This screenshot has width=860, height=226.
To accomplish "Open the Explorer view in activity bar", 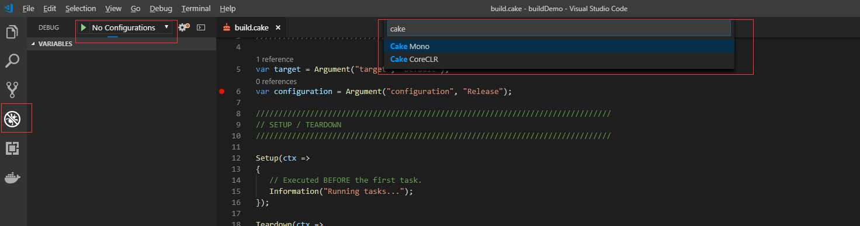I will 12,32.
